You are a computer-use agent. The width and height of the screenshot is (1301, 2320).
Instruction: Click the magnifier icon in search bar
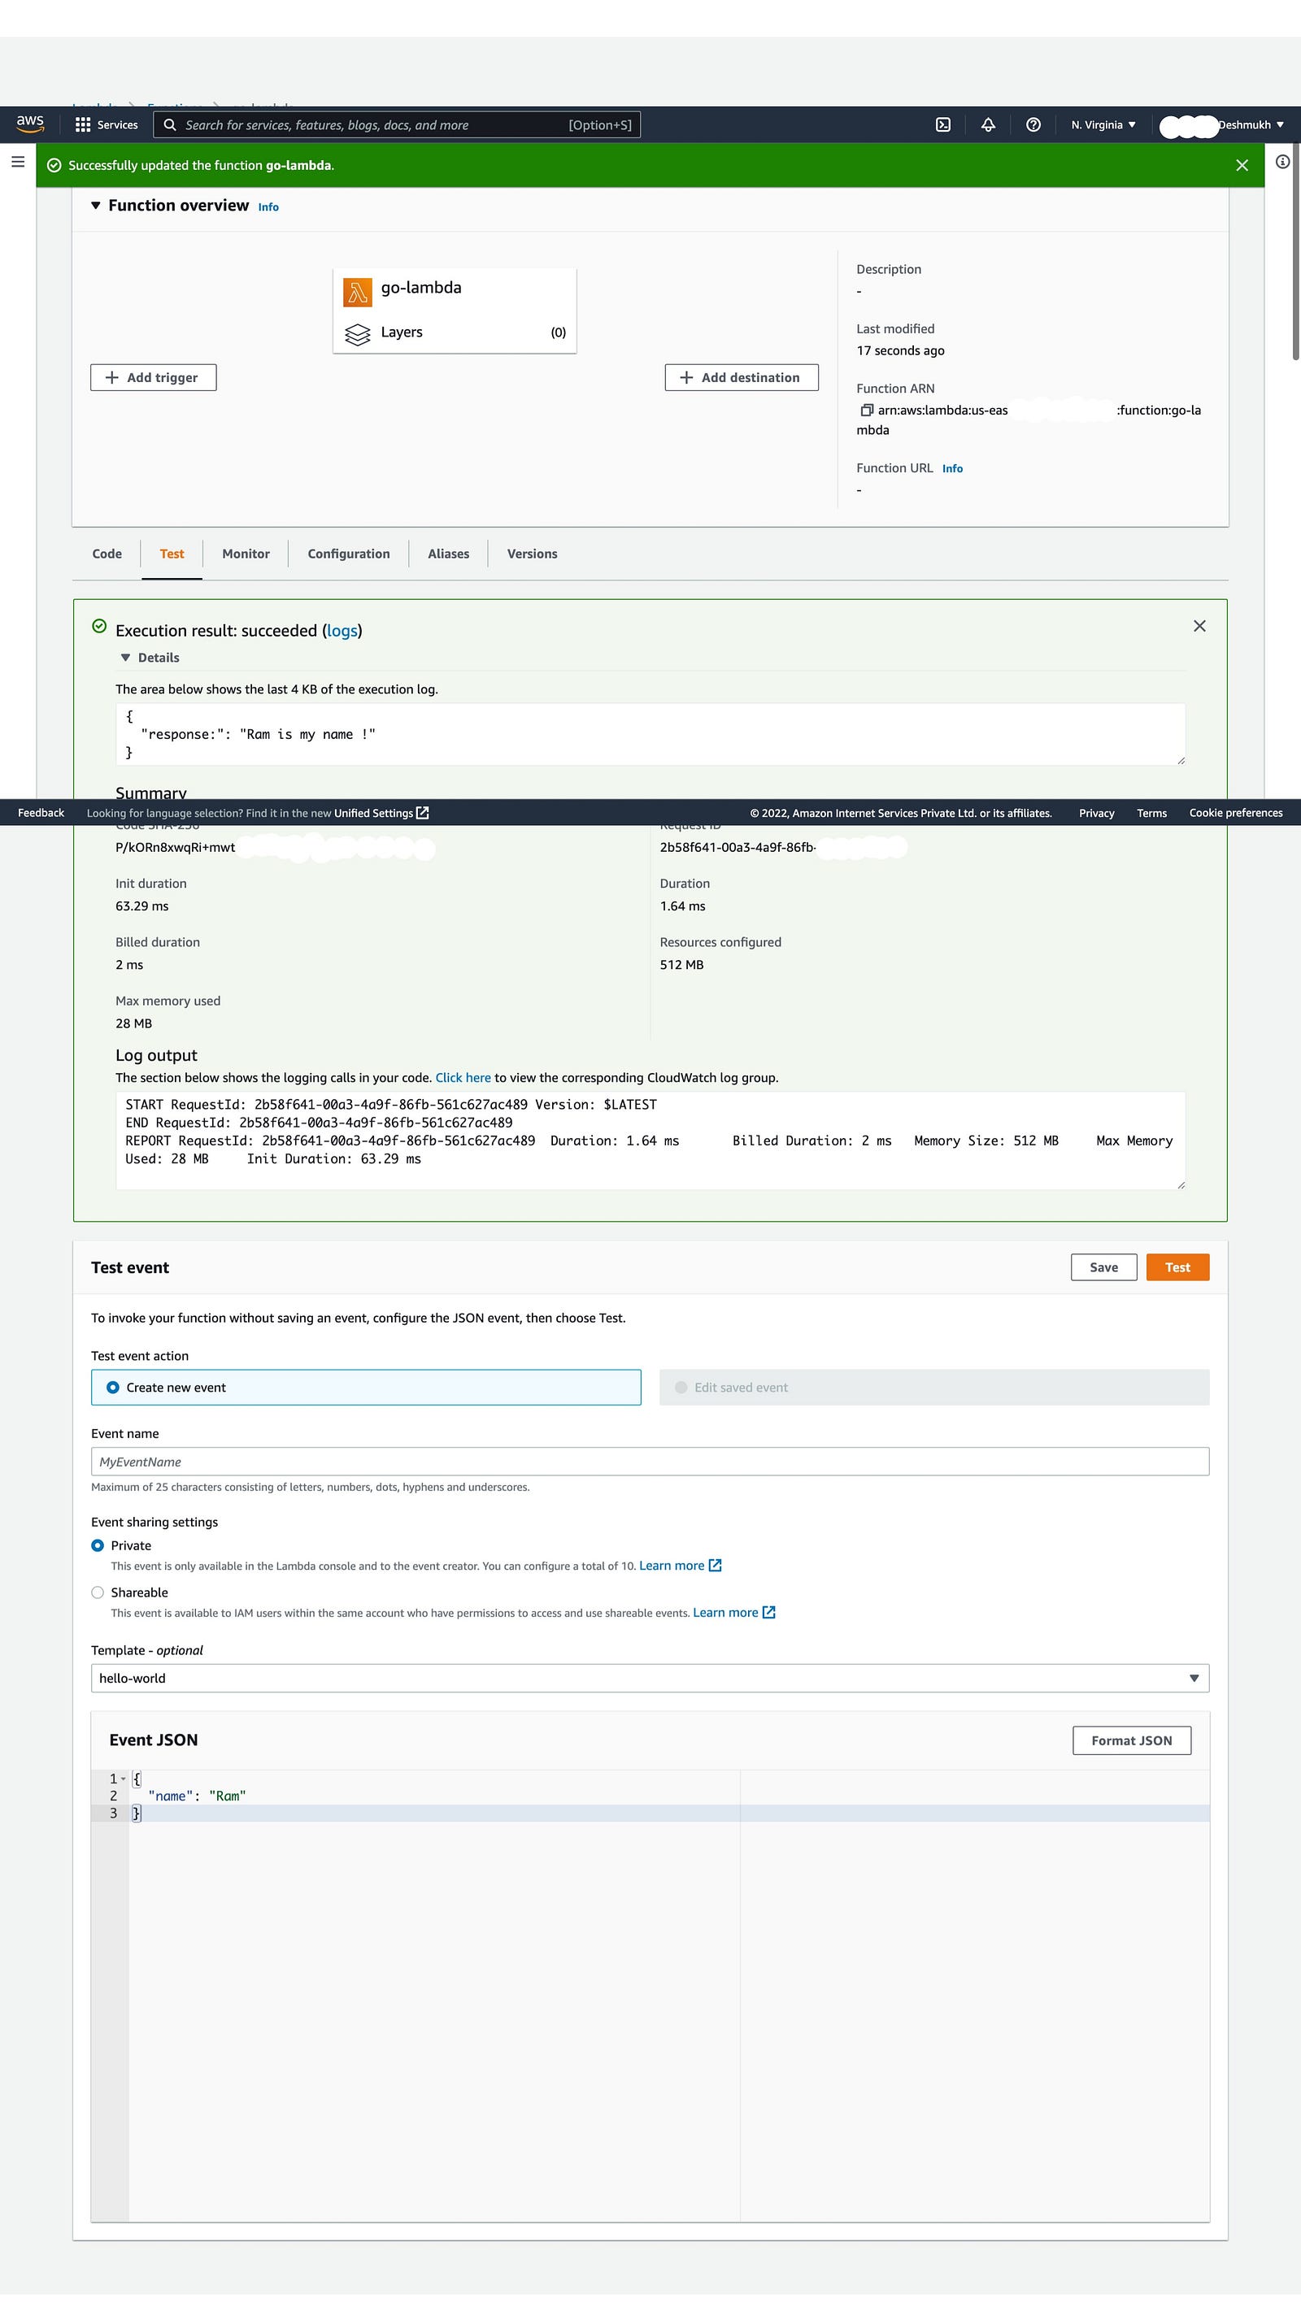click(169, 125)
